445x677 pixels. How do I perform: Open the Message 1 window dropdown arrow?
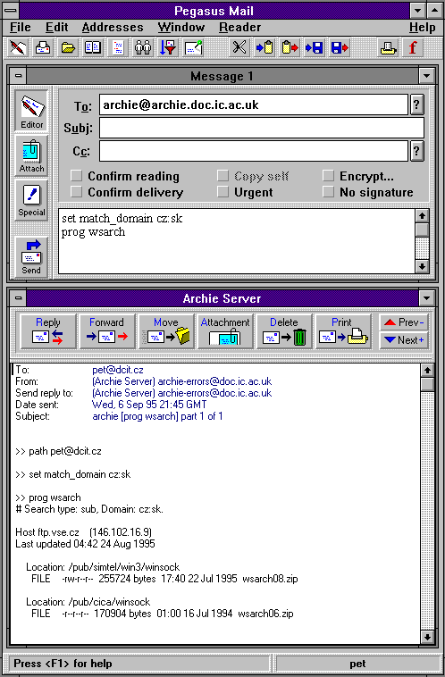pyautogui.click(x=426, y=76)
